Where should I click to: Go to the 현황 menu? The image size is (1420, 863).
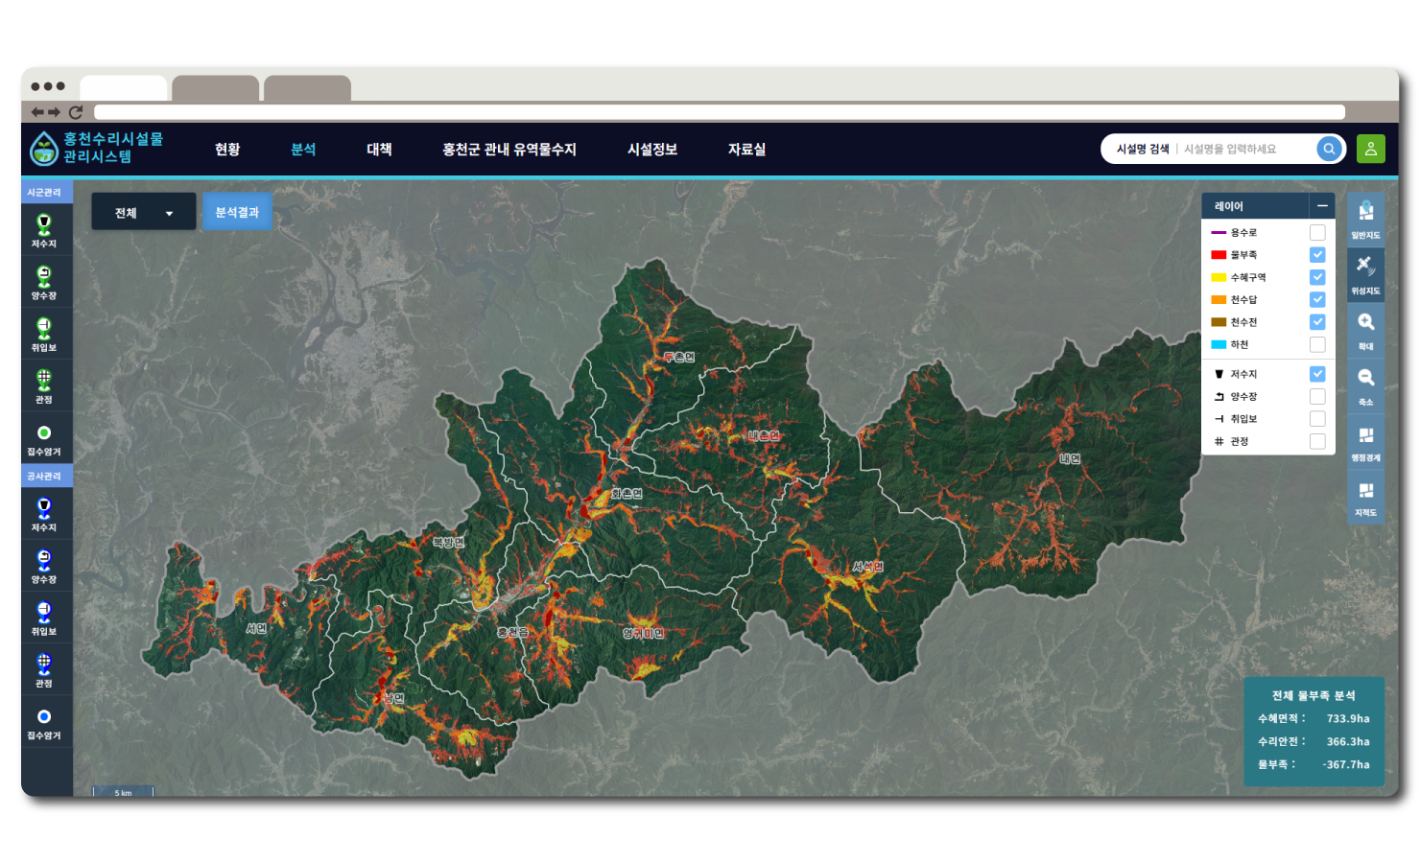click(227, 150)
